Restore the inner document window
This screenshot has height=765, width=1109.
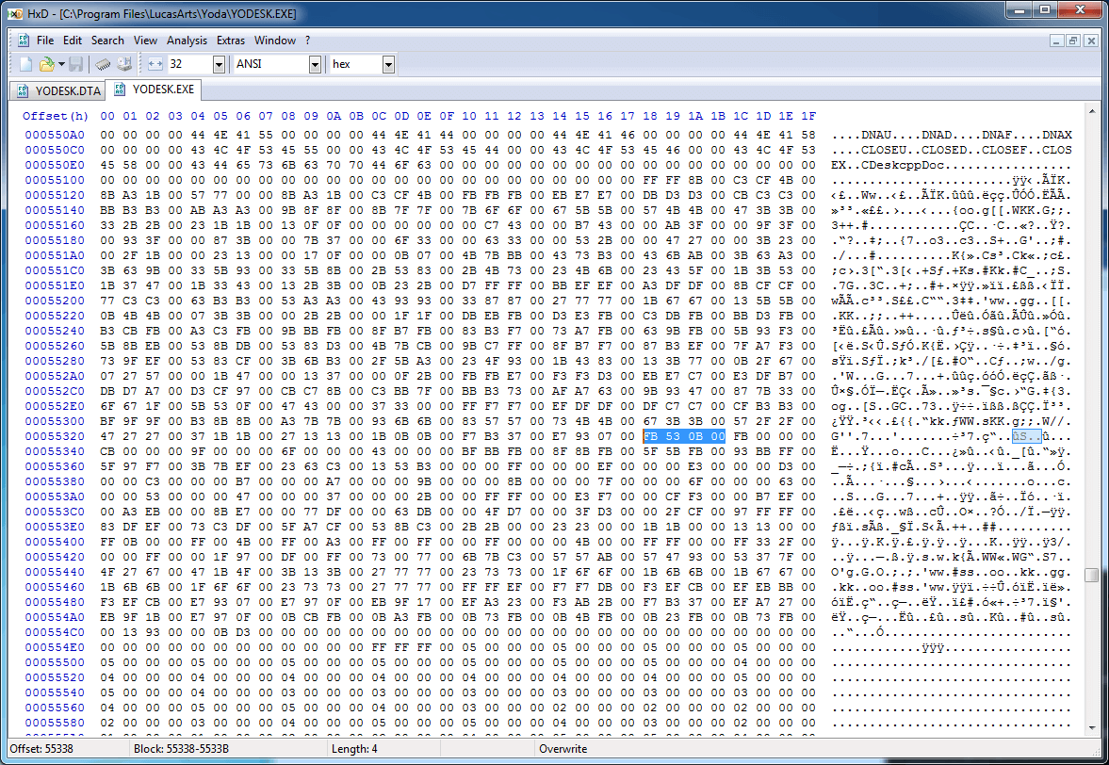pyautogui.click(x=1073, y=41)
